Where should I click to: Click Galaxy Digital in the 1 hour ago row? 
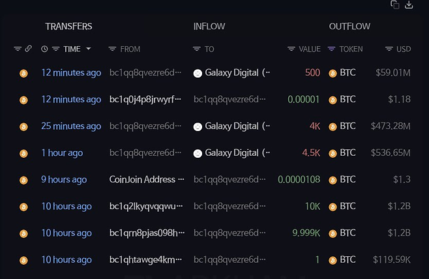(232, 153)
